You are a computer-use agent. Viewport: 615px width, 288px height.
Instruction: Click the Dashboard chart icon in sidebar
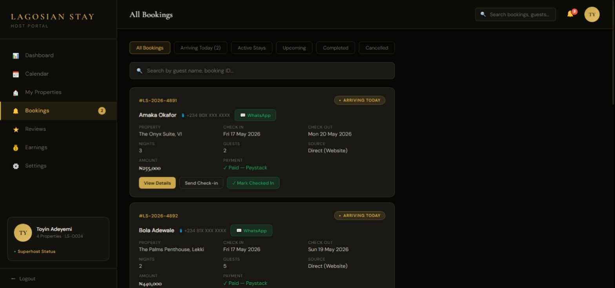tap(16, 56)
